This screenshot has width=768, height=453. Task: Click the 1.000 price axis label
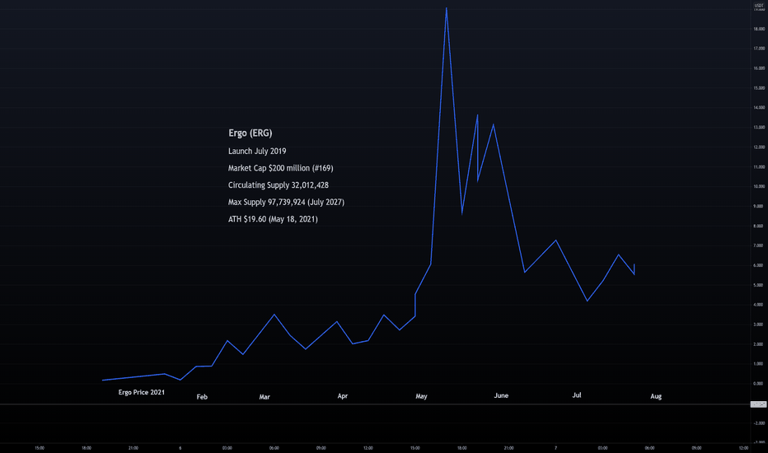point(759,364)
